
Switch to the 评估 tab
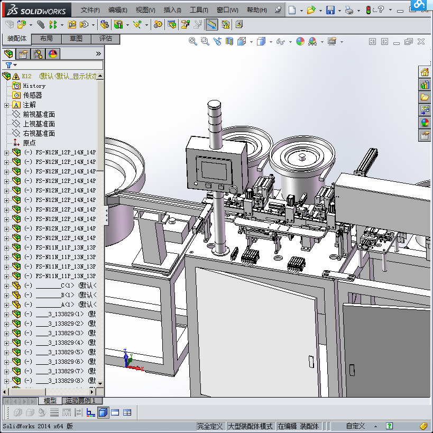click(x=105, y=39)
